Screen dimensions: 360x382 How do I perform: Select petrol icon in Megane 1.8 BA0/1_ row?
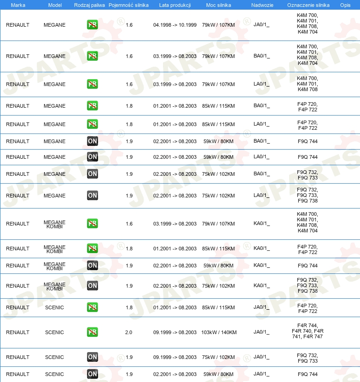[93, 106]
